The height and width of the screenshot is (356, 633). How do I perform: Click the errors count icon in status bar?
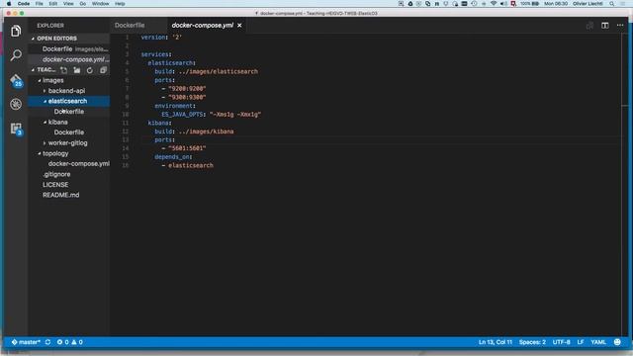point(59,342)
